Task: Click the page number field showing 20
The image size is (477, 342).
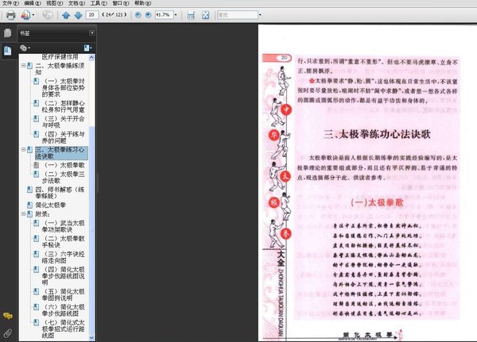Action: (92, 14)
